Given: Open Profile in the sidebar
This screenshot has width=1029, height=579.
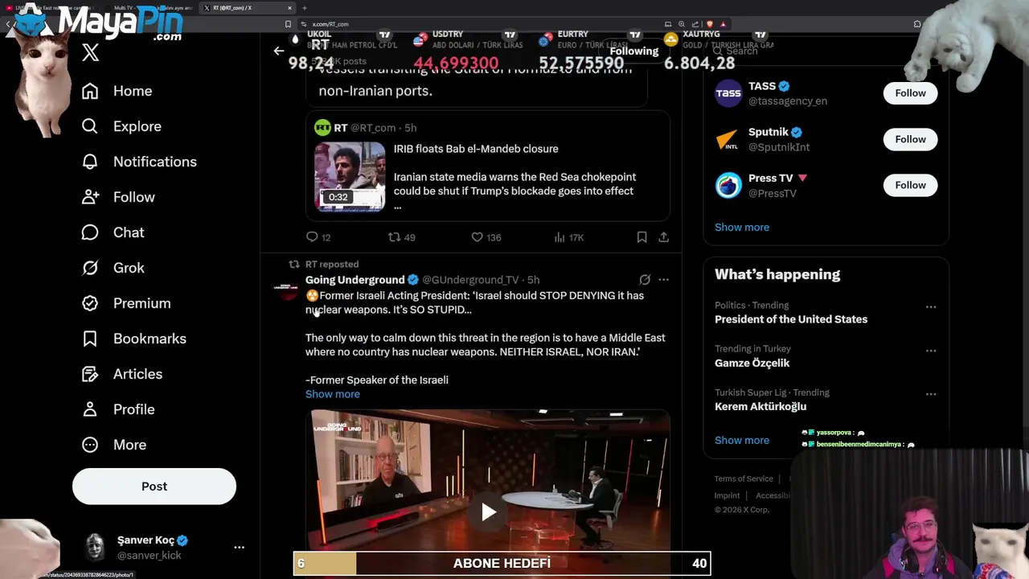Looking at the screenshot, I should 118,409.
